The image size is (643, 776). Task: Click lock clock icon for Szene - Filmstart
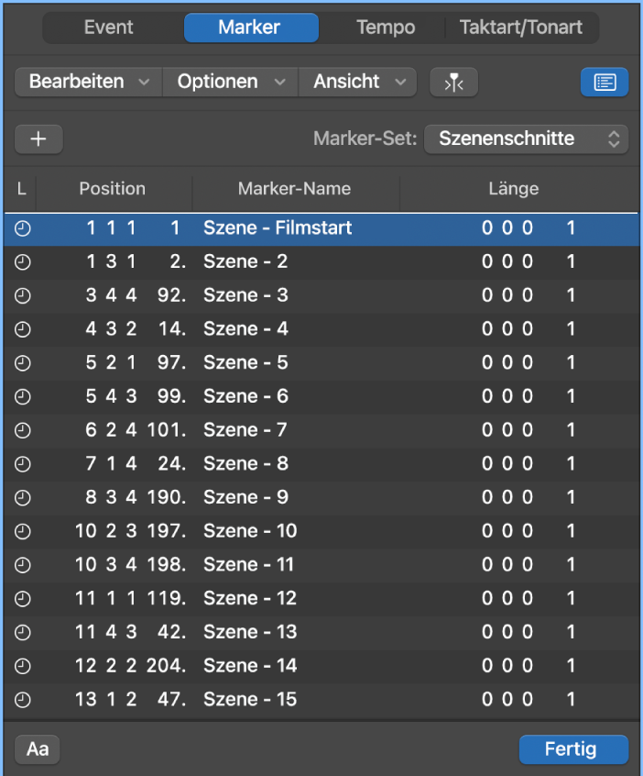point(23,228)
